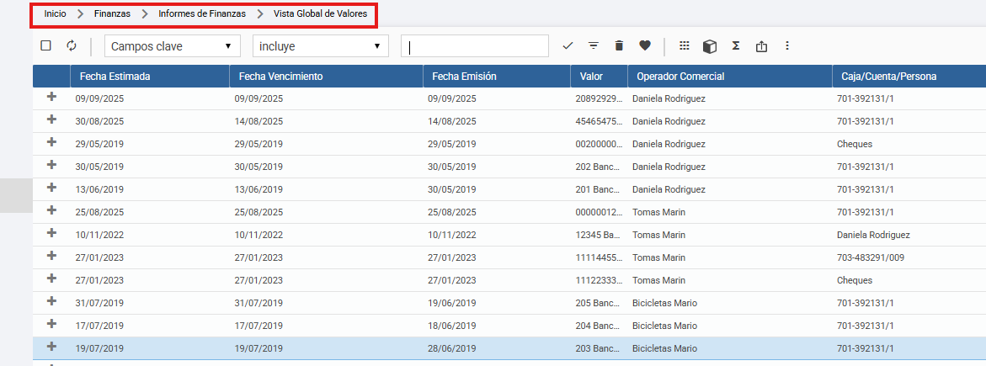Click value cell 00200000
986x366 pixels.
click(x=600, y=144)
